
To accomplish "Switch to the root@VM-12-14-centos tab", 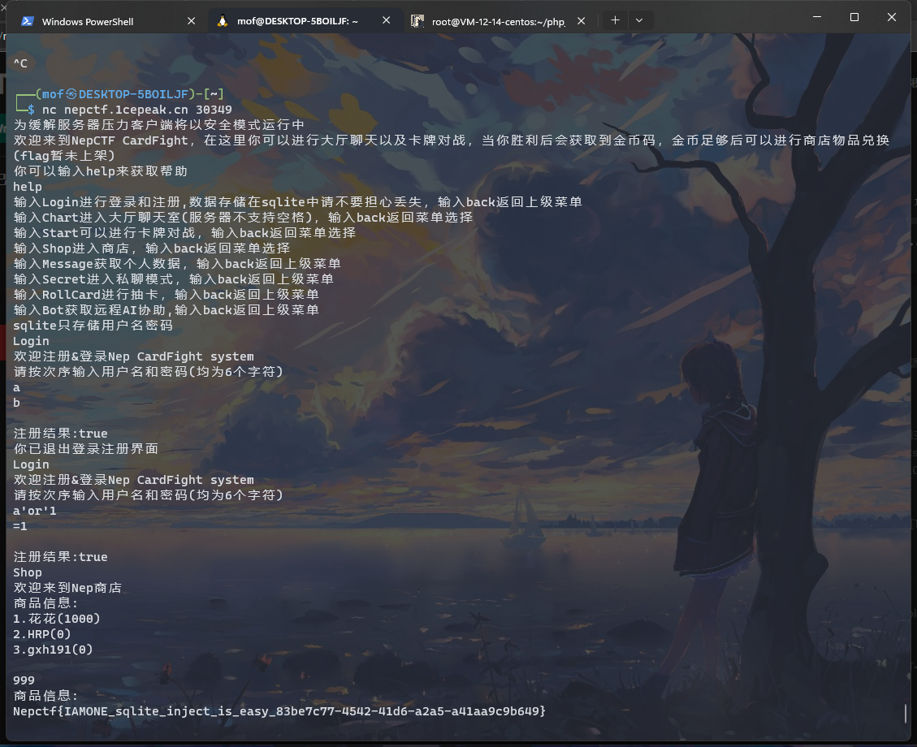I will pyautogui.click(x=498, y=21).
